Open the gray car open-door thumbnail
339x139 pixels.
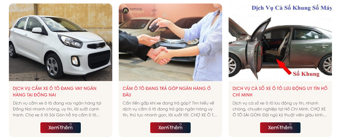(280, 42)
